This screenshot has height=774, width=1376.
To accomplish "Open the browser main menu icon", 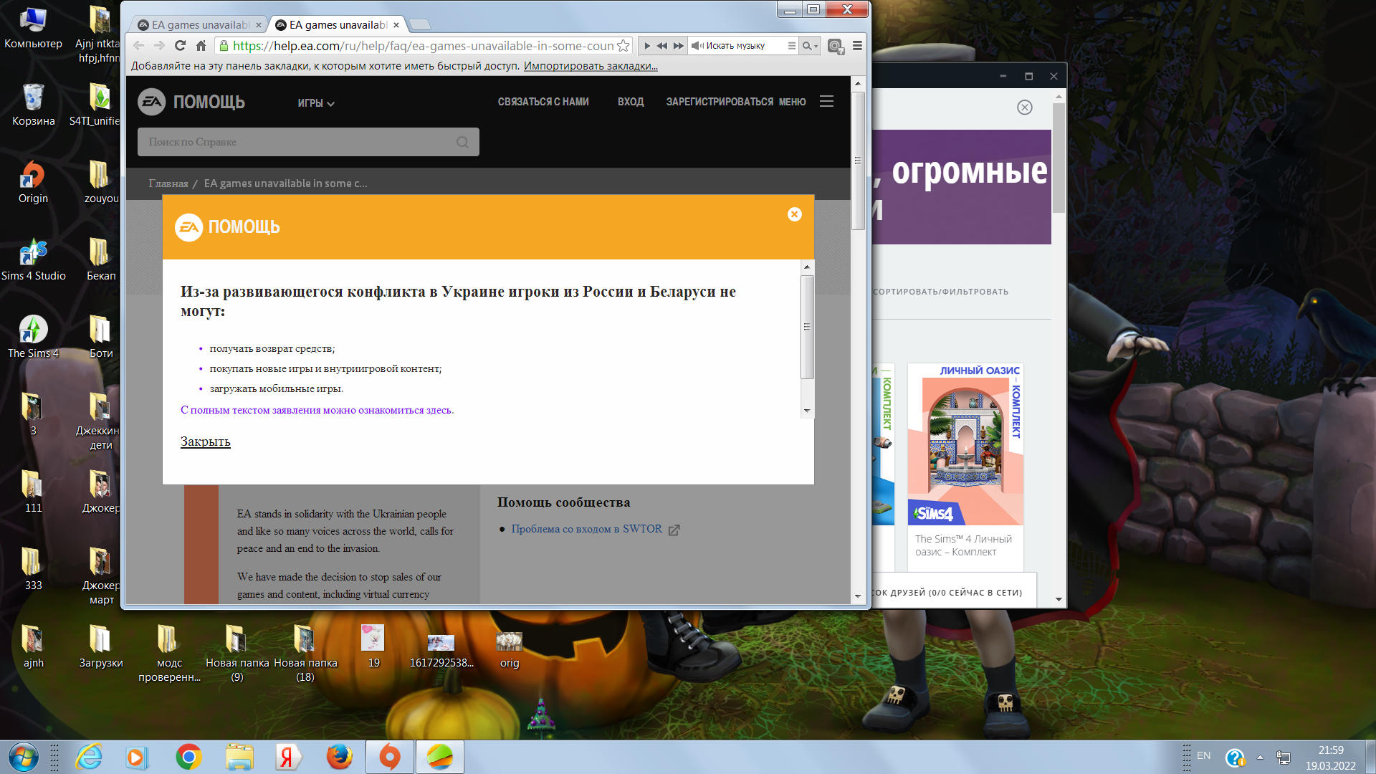I will (857, 46).
